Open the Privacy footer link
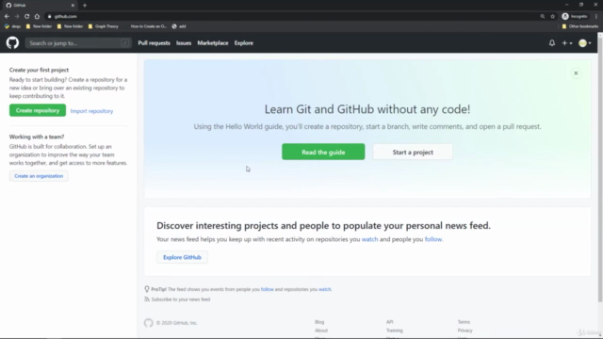 (x=464, y=331)
